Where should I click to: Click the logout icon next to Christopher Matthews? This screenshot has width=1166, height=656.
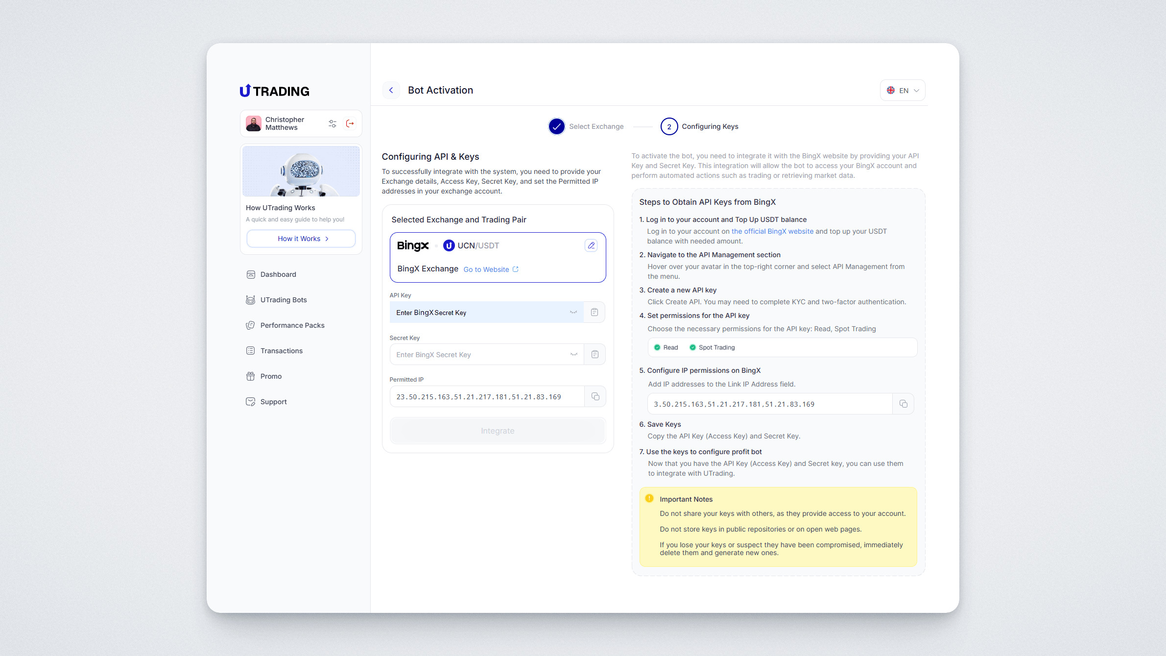(350, 123)
